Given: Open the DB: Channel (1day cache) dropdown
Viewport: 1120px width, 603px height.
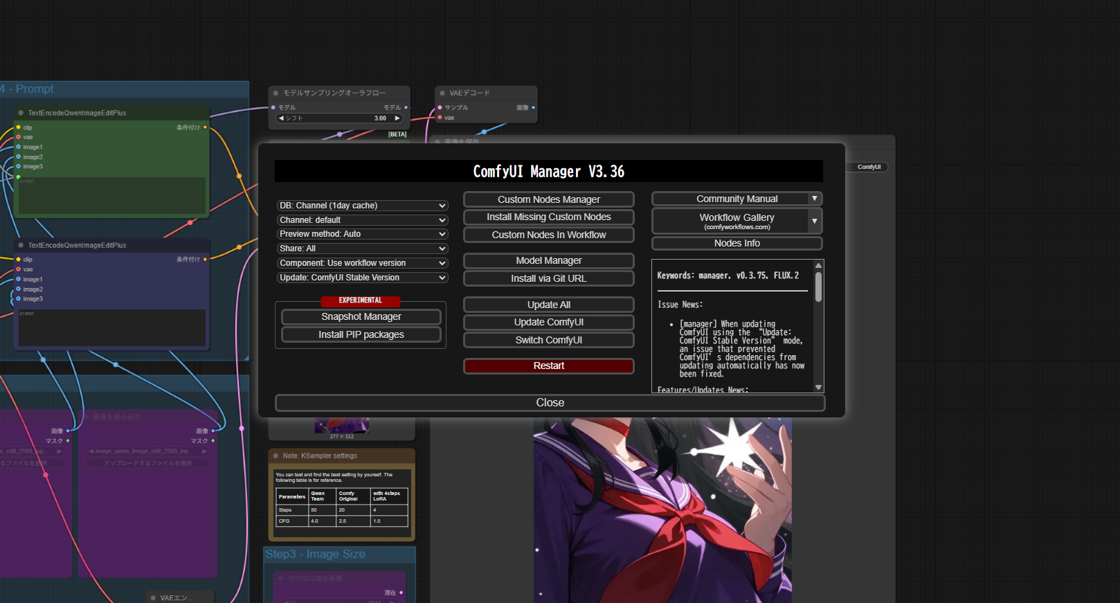Looking at the screenshot, I should pos(362,206).
